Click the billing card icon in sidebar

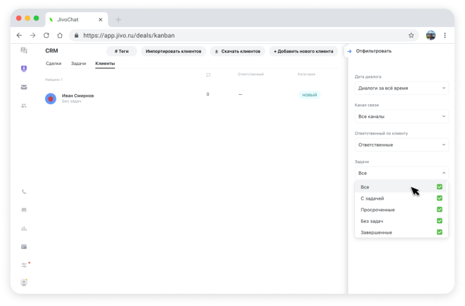pos(24,247)
